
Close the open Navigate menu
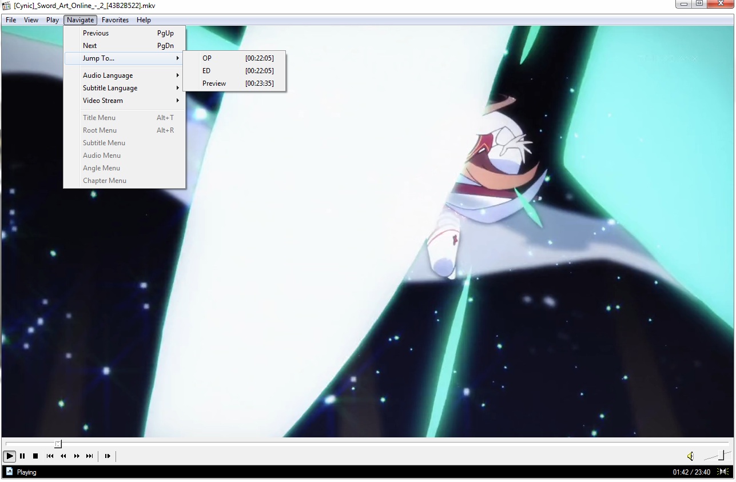pos(80,20)
